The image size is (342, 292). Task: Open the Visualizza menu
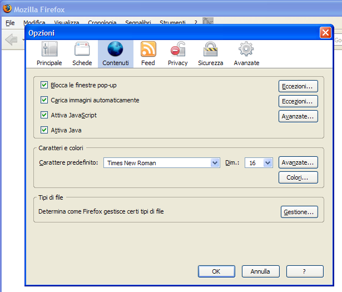point(67,22)
